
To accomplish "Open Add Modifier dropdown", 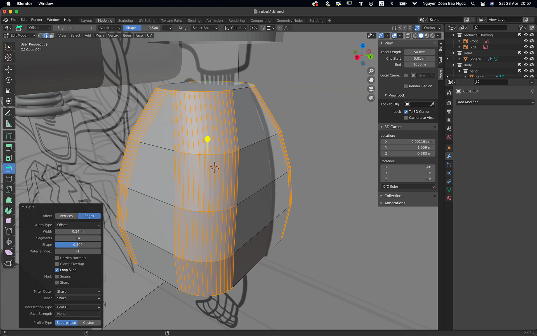I will point(495,102).
